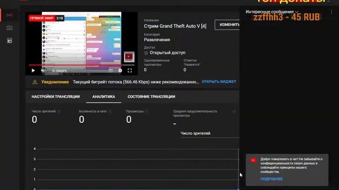339x190 pixels.
Task: Click the bitrate warning message text
Action: point(136,82)
